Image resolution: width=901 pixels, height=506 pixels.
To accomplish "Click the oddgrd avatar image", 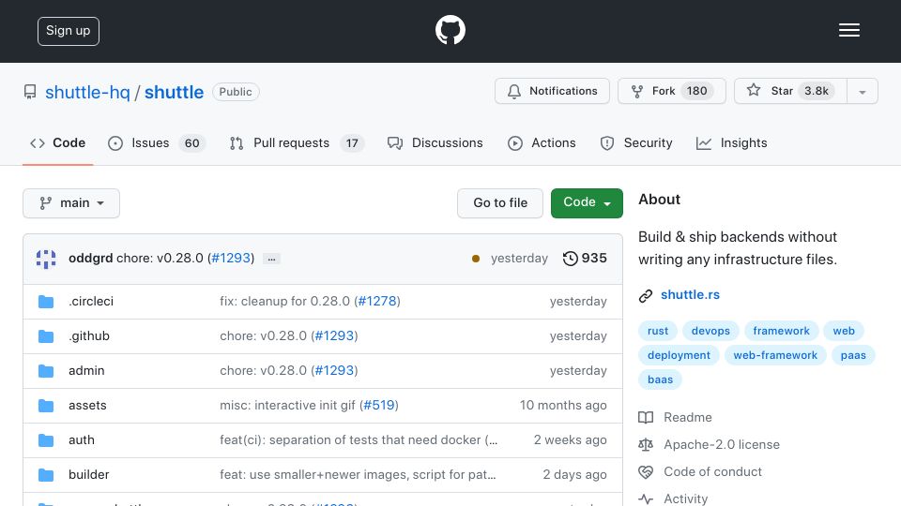I will pyautogui.click(x=46, y=259).
